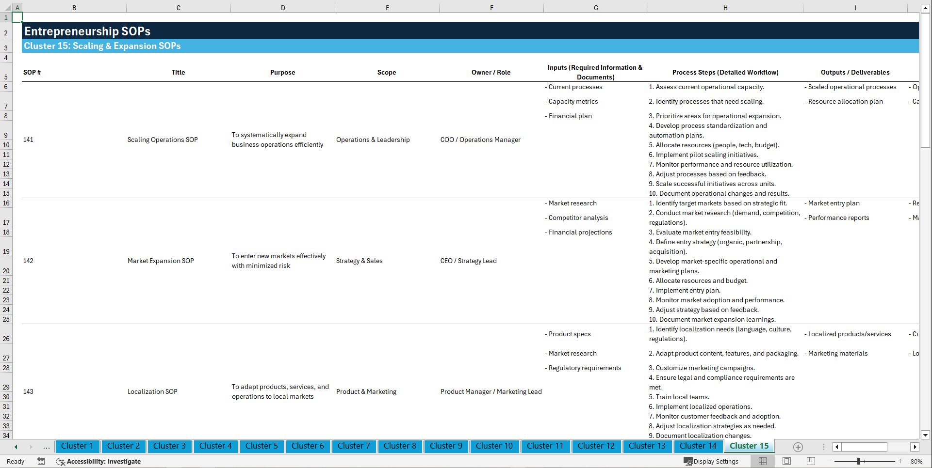Click the Display Settings button

coord(711,461)
